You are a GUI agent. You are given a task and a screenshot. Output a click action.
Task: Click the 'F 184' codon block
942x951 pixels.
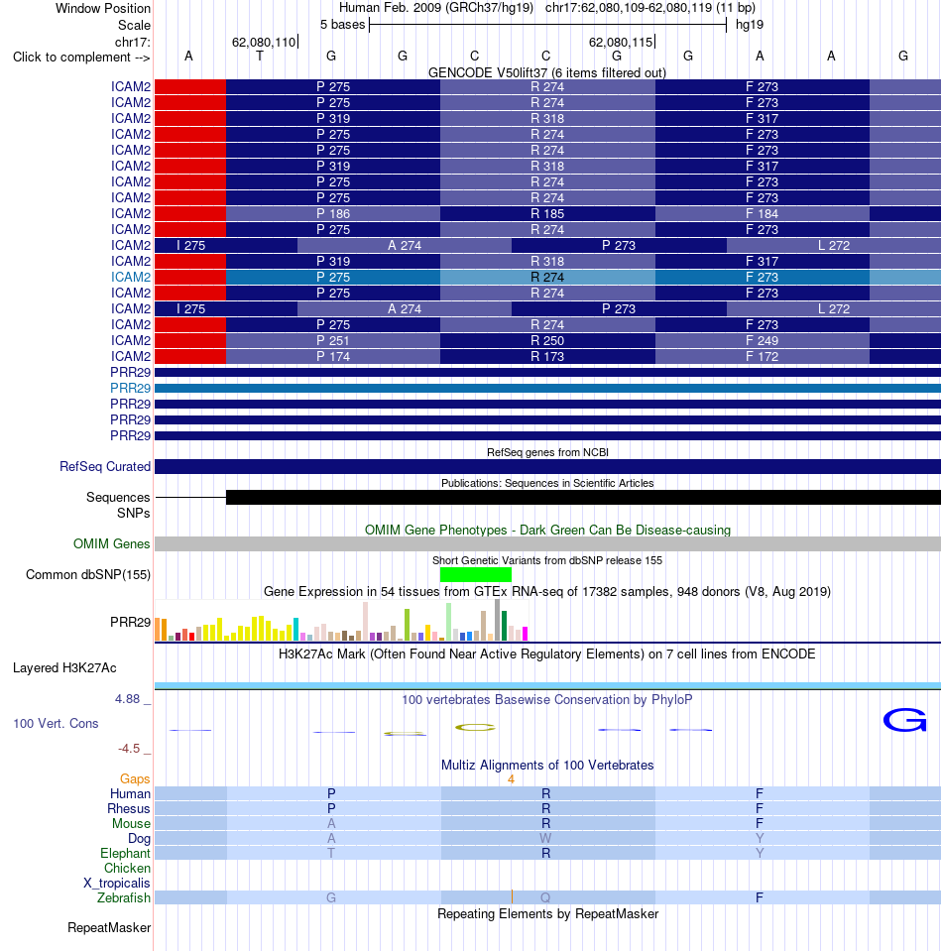(x=763, y=213)
